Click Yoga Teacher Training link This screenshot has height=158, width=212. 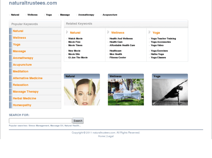[x=163, y=39]
